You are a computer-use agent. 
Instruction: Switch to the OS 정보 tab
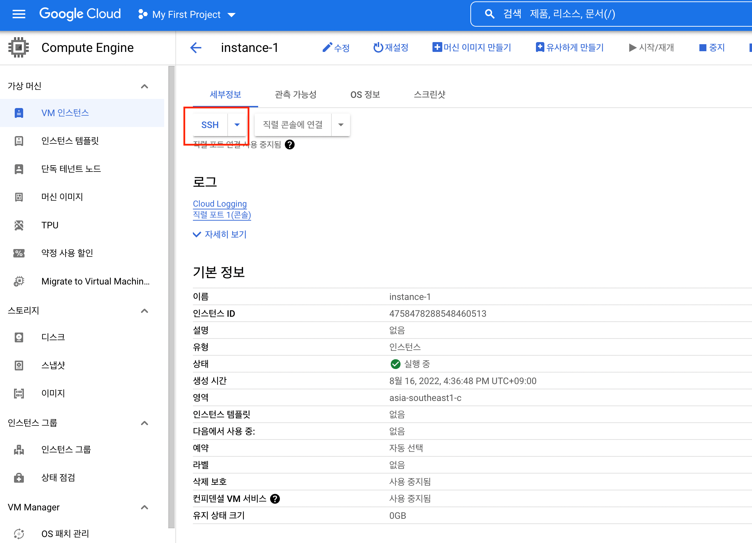click(x=365, y=94)
